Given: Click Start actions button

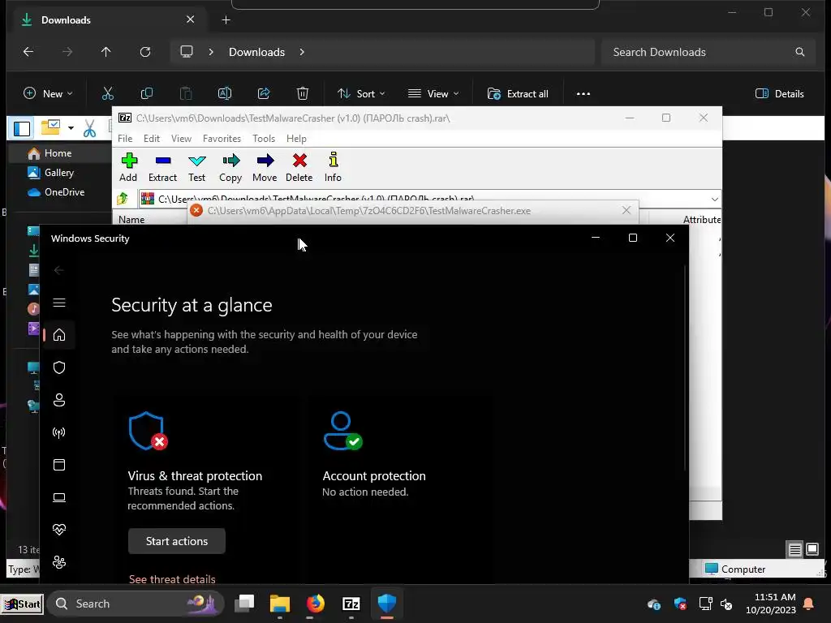Looking at the screenshot, I should [x=176, y=541].
